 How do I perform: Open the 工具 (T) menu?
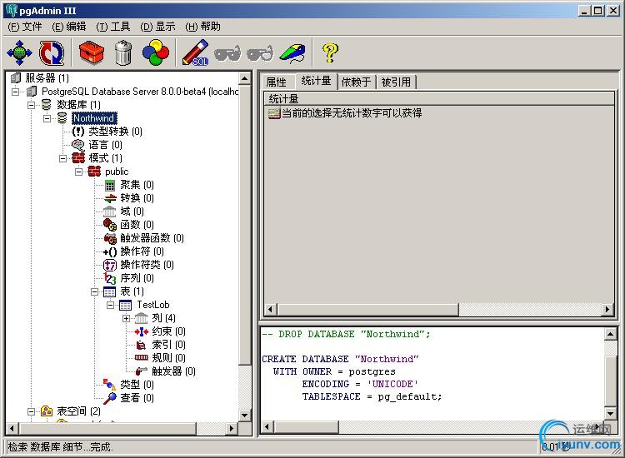pyautogui.click(x=113, y=27)
